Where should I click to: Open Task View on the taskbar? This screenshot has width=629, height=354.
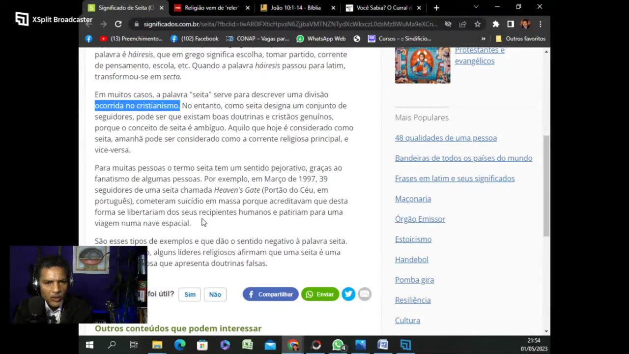tap(134, 345)
